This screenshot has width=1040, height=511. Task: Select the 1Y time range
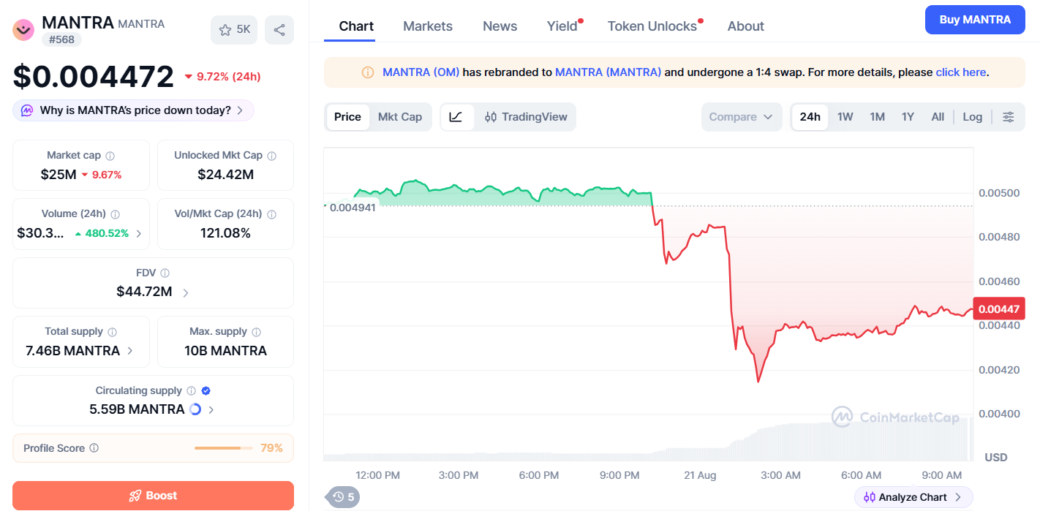[908, 117]
